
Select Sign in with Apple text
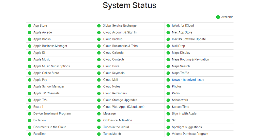(184, 114)
